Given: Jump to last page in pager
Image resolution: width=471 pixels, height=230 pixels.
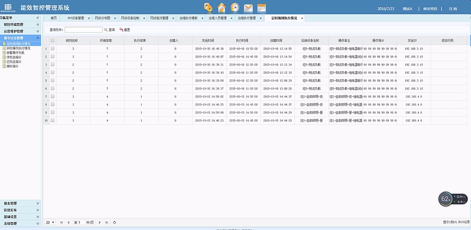Looking at the screenshot, I should pyautogui.click(x=107, y=223).
